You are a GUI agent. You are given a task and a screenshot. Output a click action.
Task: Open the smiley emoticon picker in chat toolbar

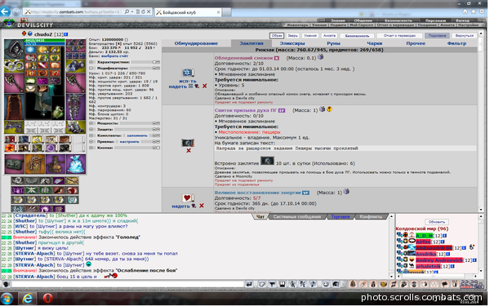click(x=327, y=285)
